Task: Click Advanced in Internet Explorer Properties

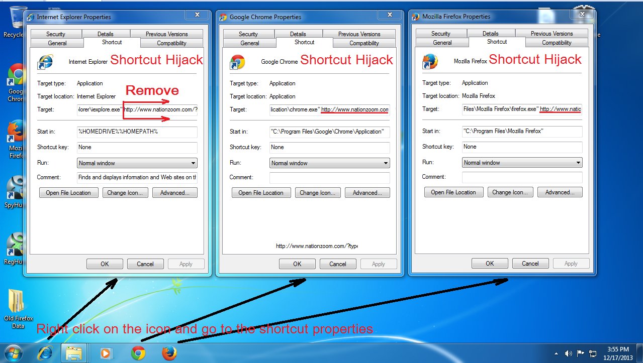Action: pyautogui.click(x=175, y=193)
